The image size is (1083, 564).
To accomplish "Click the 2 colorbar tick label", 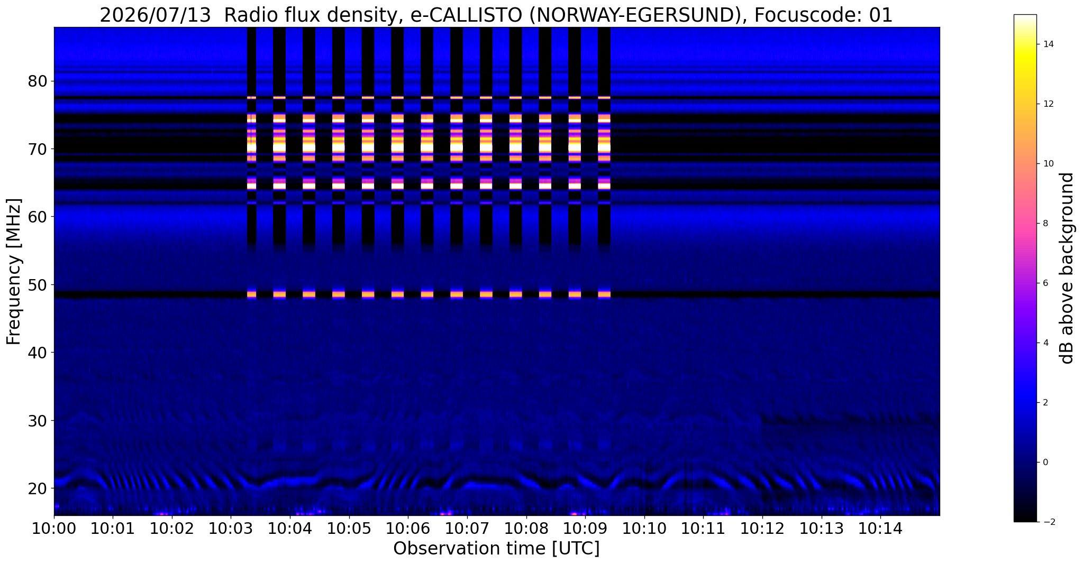I will click(x=1045, y=402).
